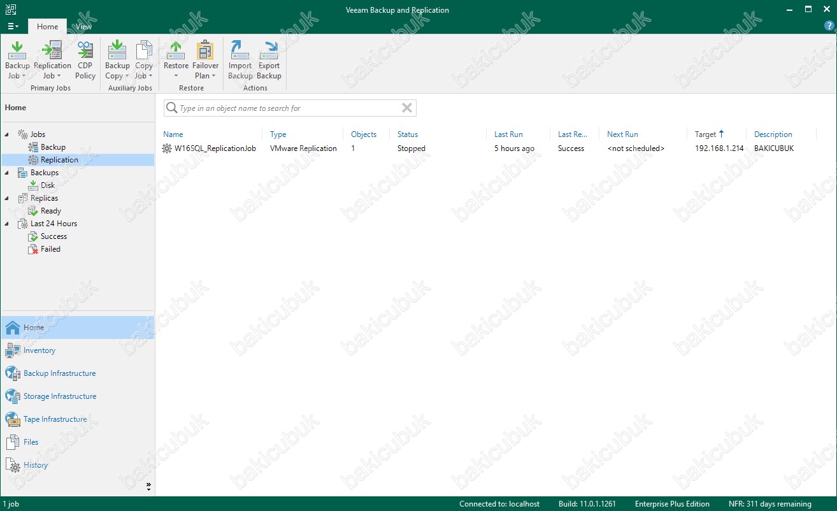Click the application icon in title bar

11,10
